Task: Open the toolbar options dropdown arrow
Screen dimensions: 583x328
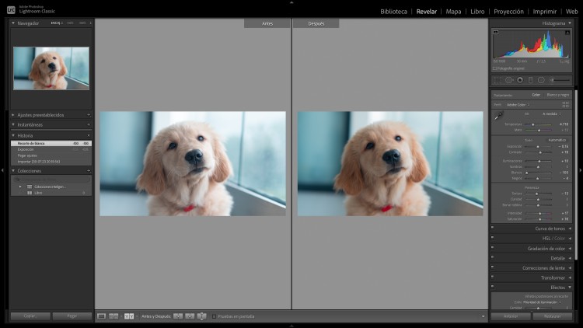Action: pos(483,316)
